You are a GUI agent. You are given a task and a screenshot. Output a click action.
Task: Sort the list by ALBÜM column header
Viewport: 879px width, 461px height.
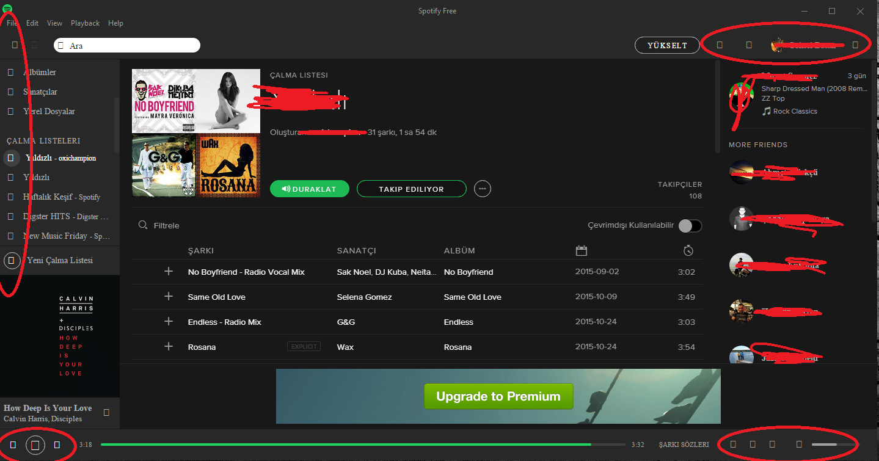point(459,250)
